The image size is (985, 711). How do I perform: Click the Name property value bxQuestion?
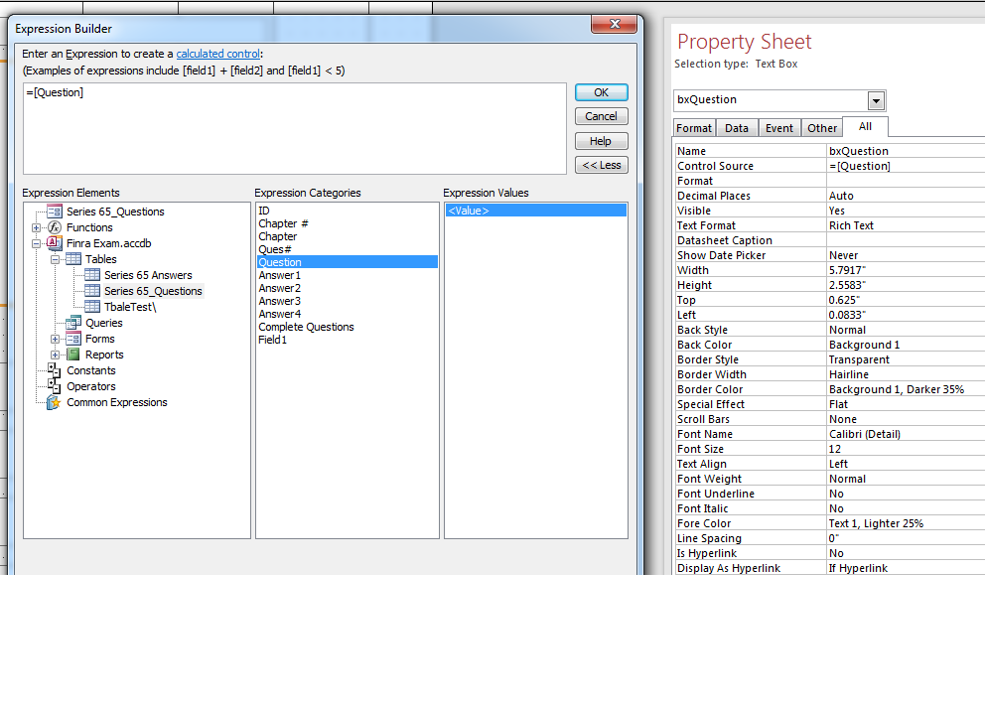(906, 151)
